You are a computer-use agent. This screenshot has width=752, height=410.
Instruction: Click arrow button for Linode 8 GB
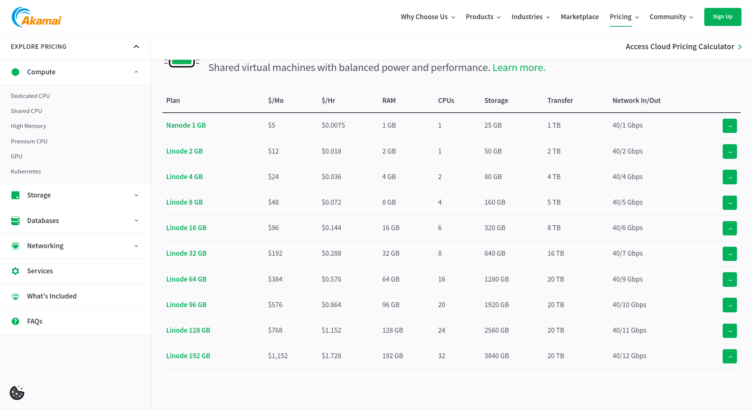[x=729, y=203]
